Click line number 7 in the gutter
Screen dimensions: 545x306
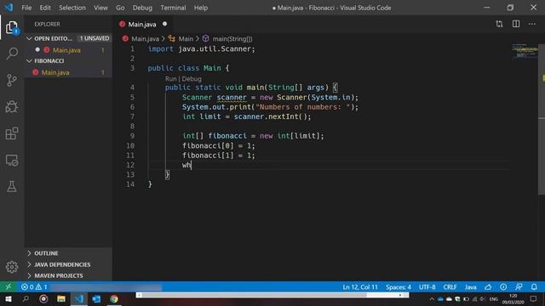click(x=132, y=116)
